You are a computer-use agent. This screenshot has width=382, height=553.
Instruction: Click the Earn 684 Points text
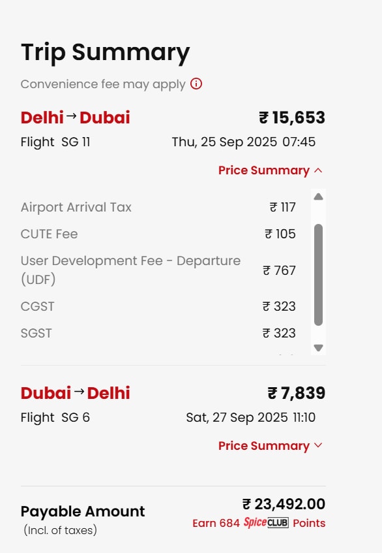click(259, 523)
